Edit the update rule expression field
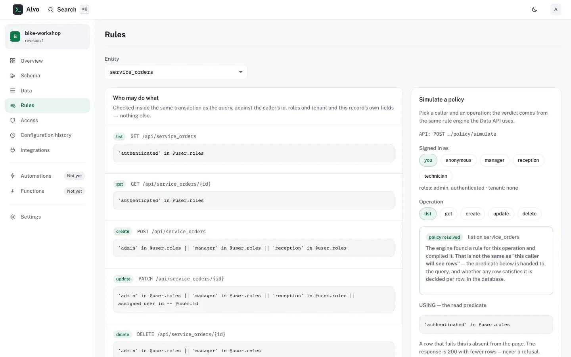The width and height of the screenshot is (571, 357). coord(254,299)
